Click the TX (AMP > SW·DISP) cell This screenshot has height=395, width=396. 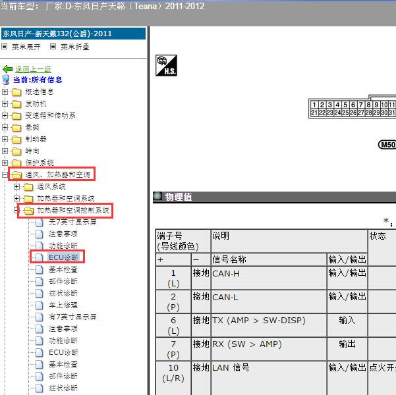pos(269,325)
